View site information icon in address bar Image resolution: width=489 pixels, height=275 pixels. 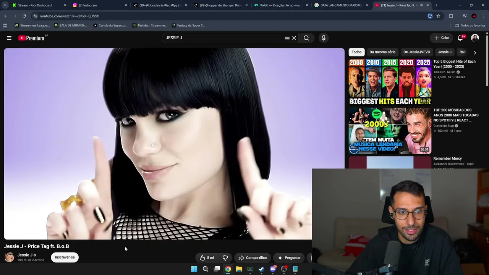pyautogui.click(x=35, y=16)
